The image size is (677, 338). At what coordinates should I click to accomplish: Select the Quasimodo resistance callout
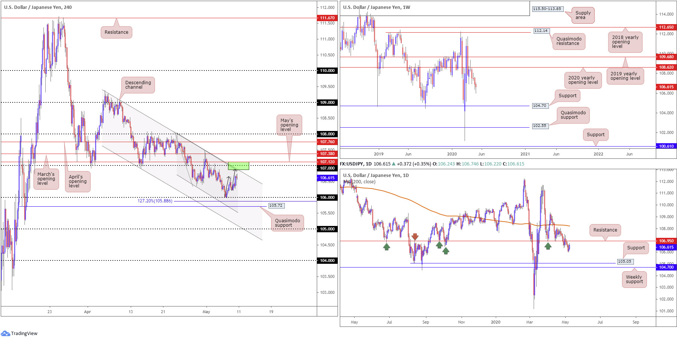569,41
